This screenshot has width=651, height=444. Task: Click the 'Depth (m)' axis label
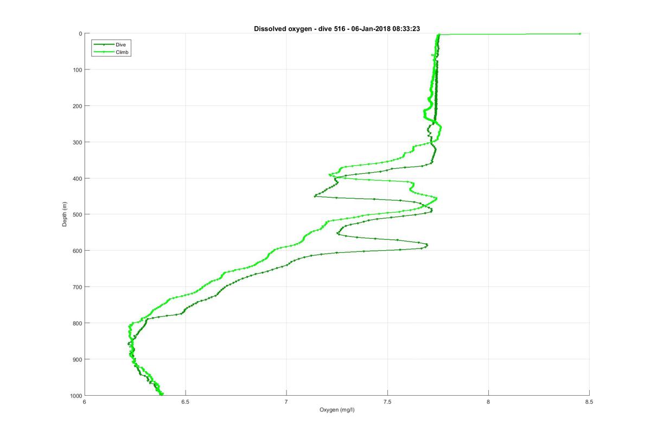(x=65, y=214)
